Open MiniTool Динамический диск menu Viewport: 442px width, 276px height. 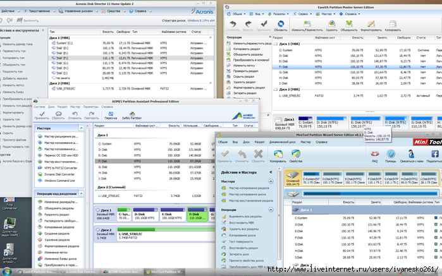pyautogui.click(x=282, y=142)
